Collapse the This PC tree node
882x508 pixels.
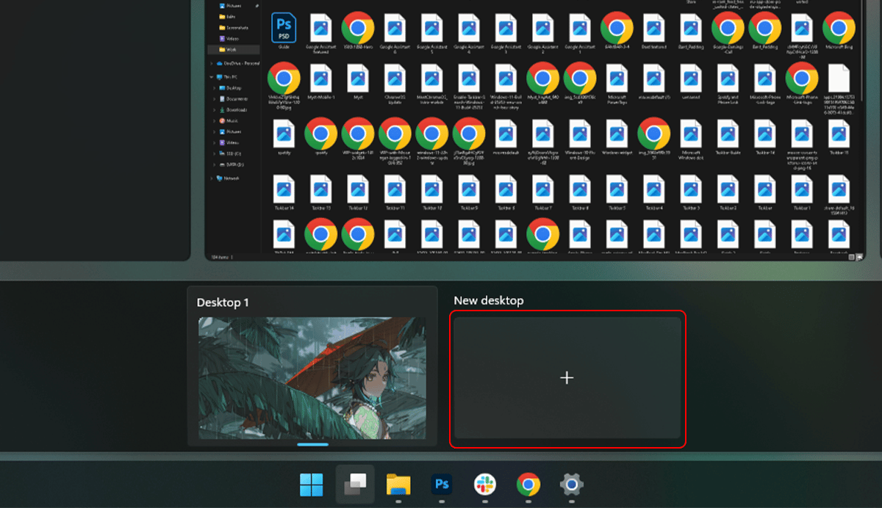point(212,76)
